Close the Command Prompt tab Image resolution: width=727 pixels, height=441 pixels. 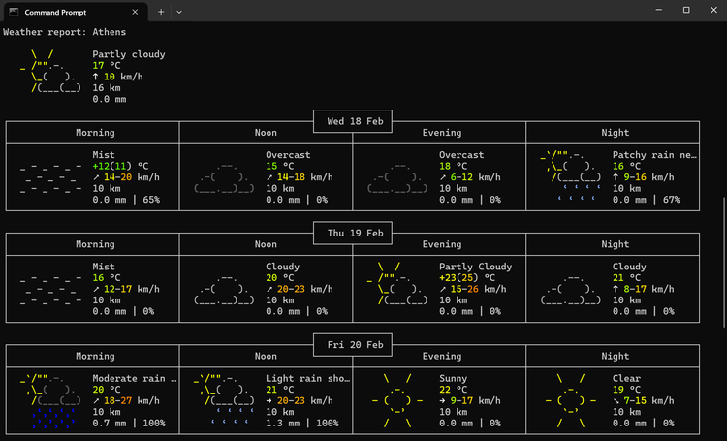coord(134,11)
